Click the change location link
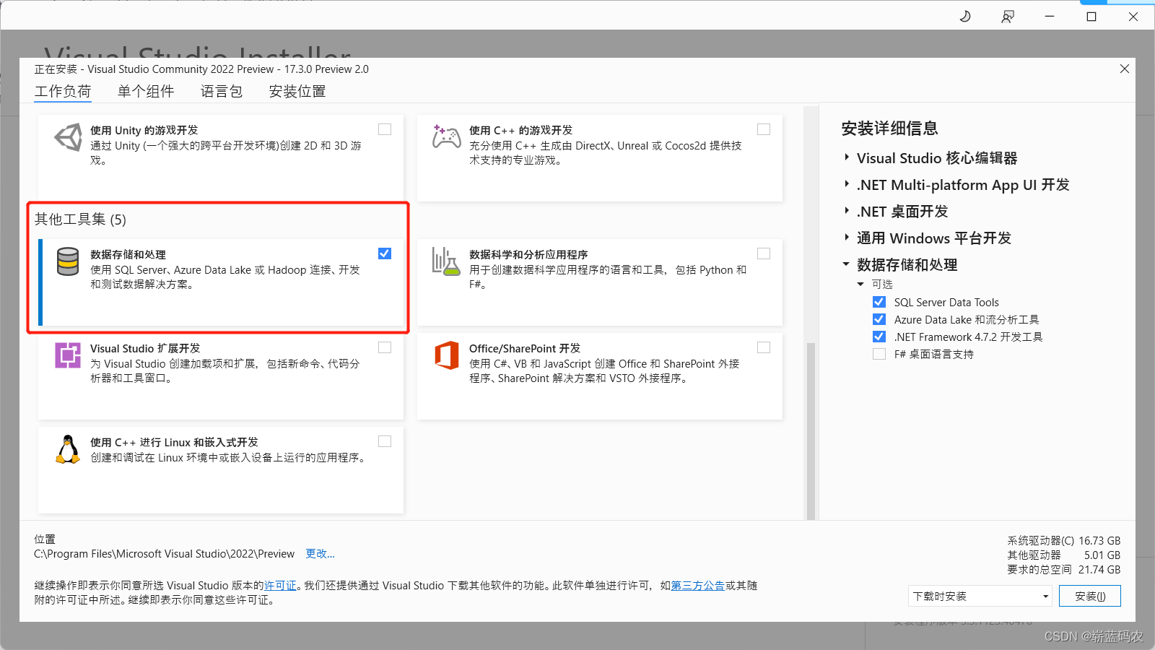Screen dimensions: 1155x650 click(x=320, y=553)
